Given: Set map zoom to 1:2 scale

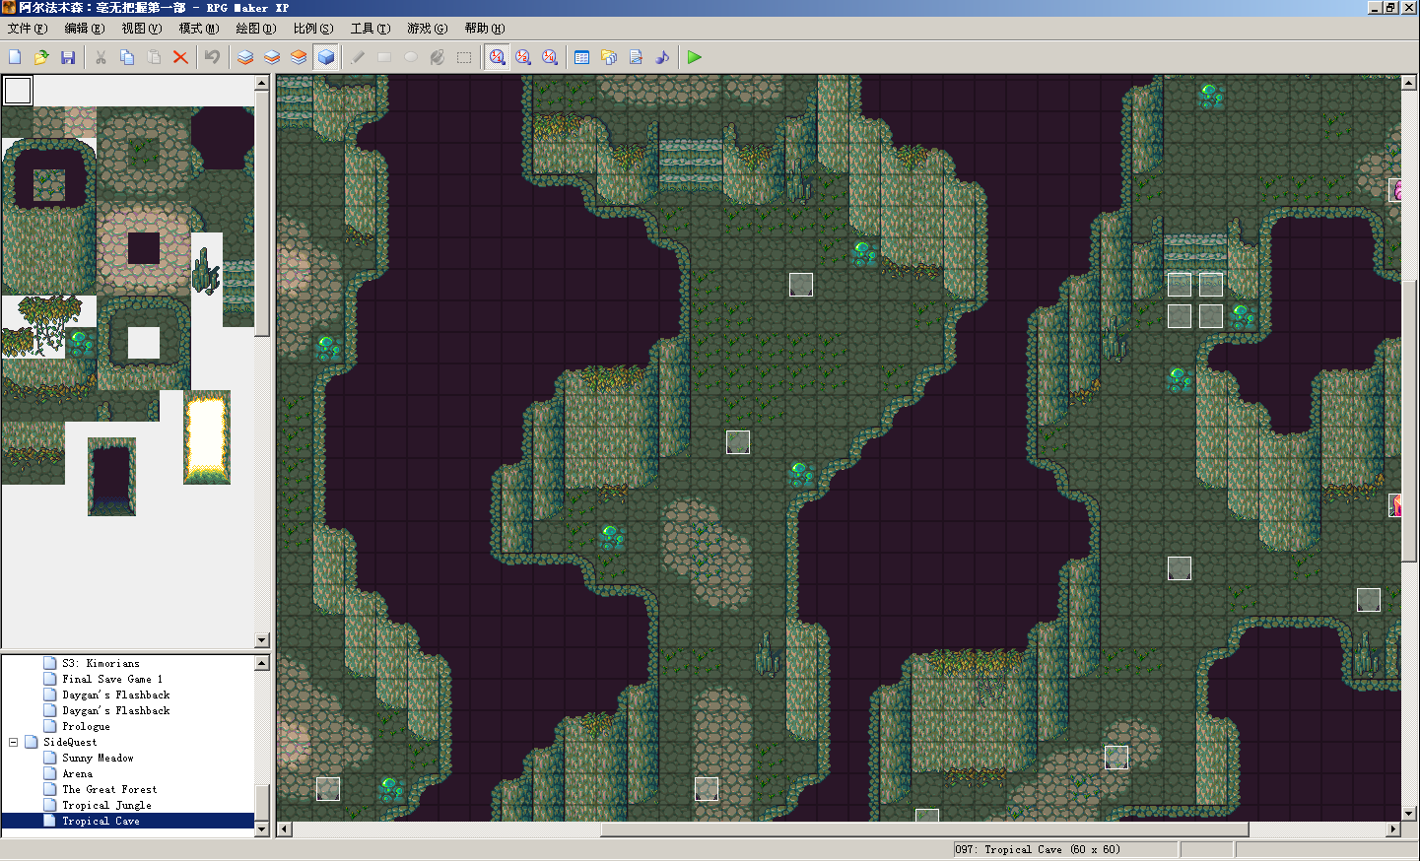Looking at the screenshot, I should pyautogui.click(x=523, y=57).
